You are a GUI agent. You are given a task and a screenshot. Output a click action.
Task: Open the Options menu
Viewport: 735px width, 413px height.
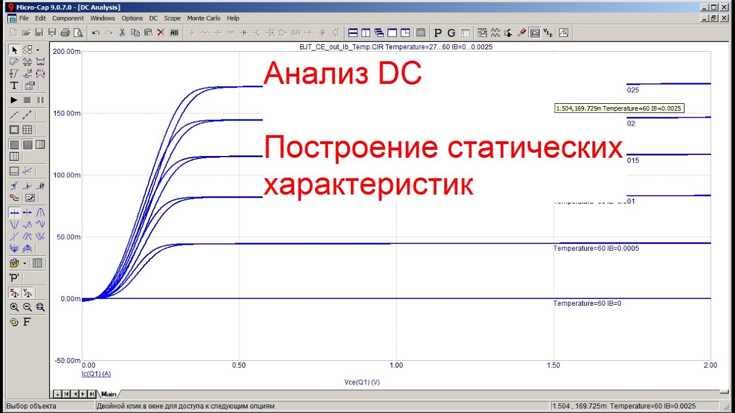point(132,18)
